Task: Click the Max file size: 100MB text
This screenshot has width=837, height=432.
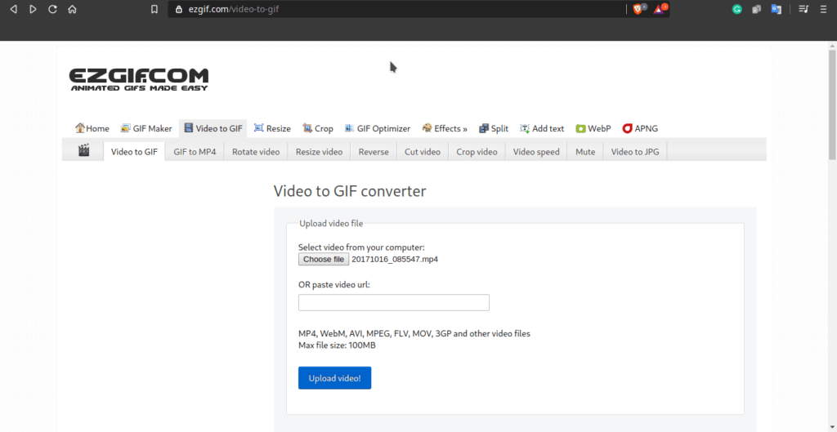Action: click(337, 345)
